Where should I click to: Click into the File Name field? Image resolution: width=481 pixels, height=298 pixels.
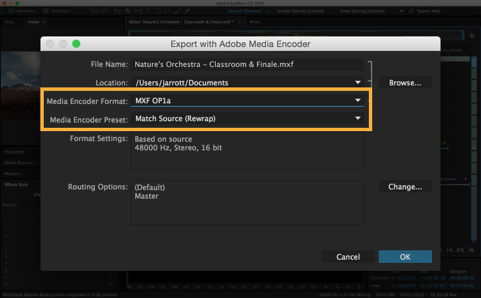point(248,64)
